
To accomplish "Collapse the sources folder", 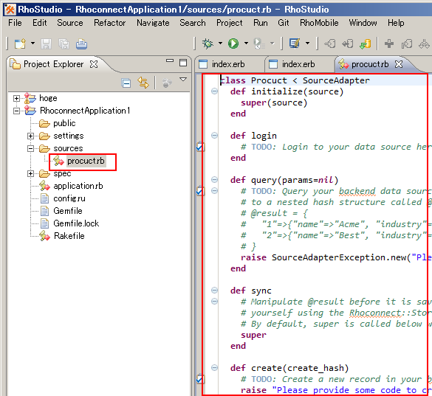I will pyautogui.click(x=30, y=149).
